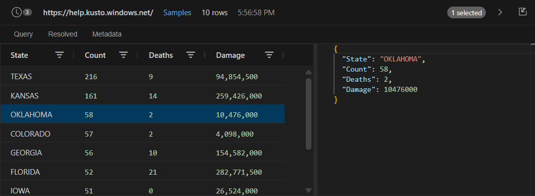The image size is (535, 196).
Task: Click the Deaths cell 21
Action: click(x=153, y=172)
